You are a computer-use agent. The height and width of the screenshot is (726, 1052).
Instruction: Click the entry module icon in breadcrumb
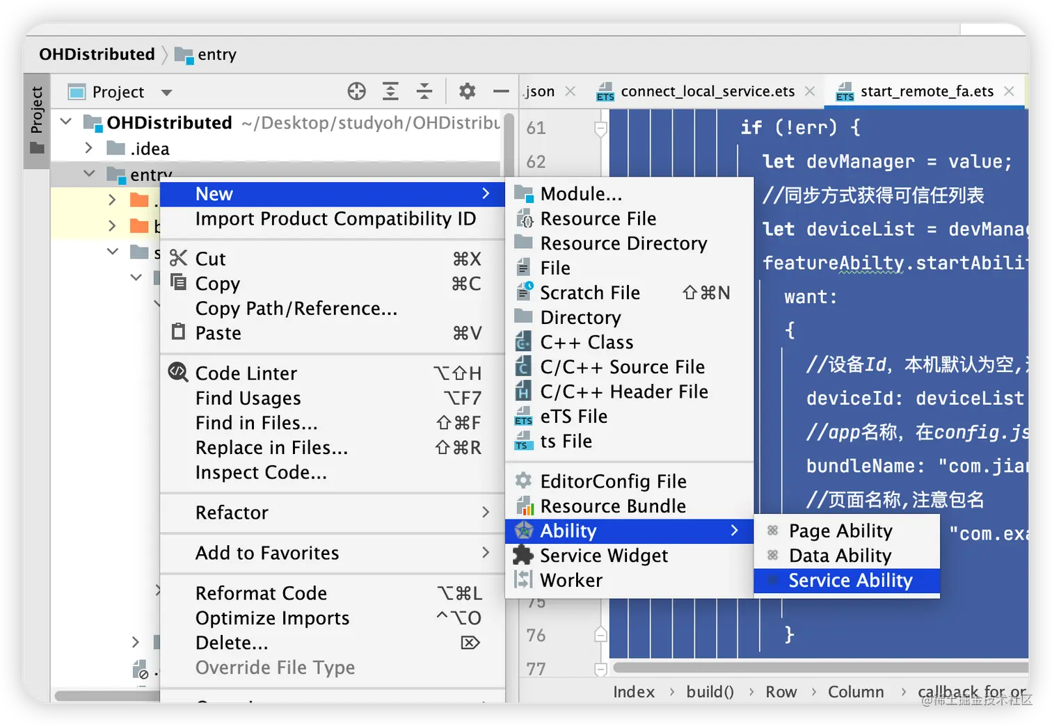tap(184, 55)
